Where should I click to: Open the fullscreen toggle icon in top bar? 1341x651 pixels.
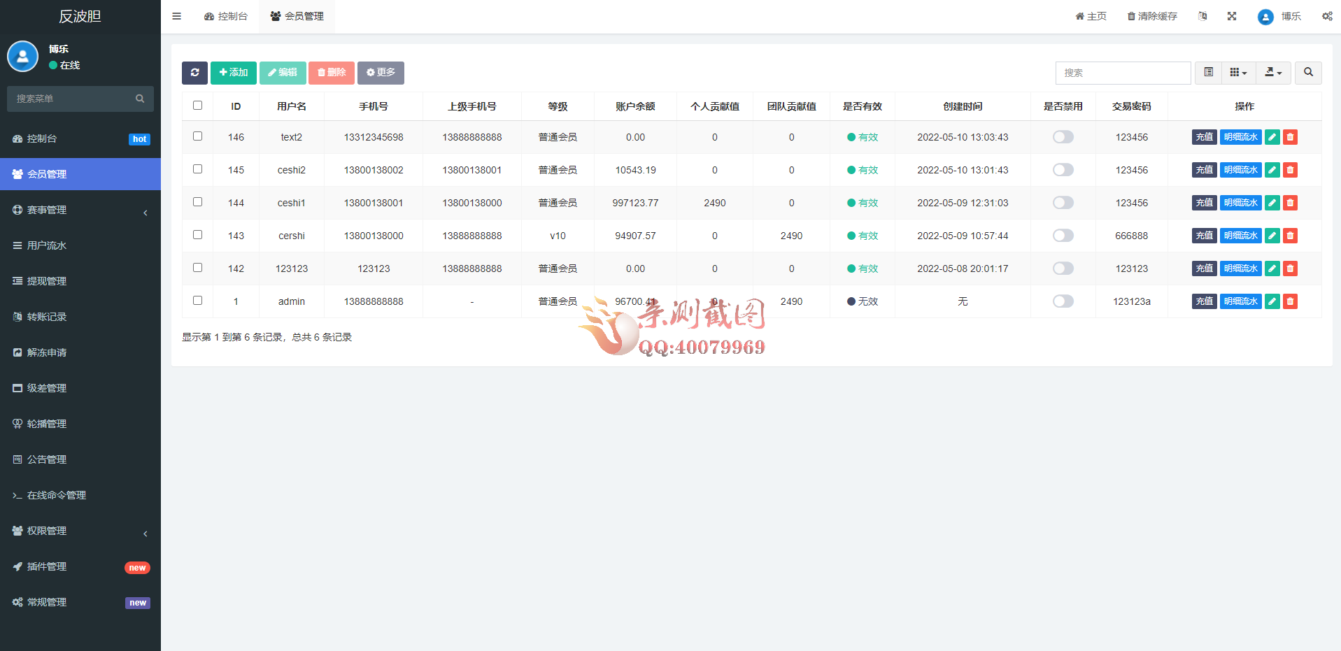pyautogui.click(x=1232, y=15)
